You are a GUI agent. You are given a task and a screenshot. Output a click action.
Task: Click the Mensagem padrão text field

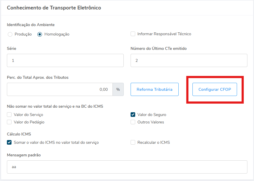coord(127,167)
